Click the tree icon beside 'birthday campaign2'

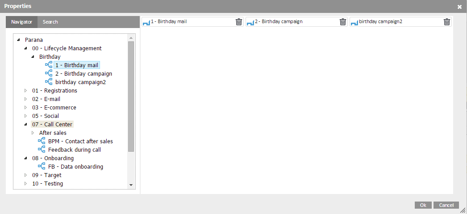pos(49,82)
